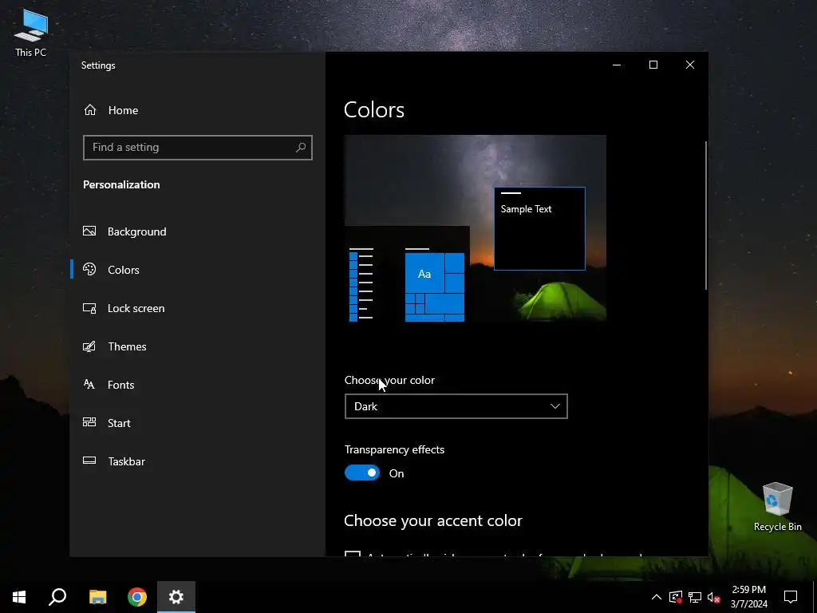The width and height of the screenshot is (817, 613).
Task: Launch File Explorer from taskbar
Action: [97, 597]
